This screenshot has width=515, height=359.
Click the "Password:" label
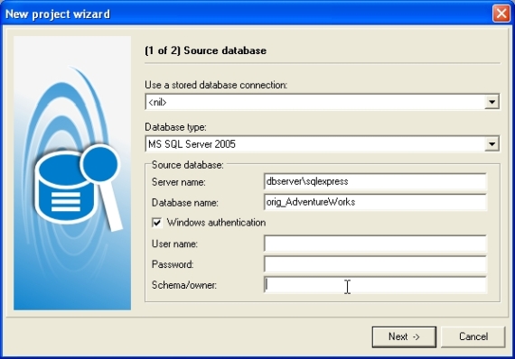pyautogui.click(x=173, y=264)
